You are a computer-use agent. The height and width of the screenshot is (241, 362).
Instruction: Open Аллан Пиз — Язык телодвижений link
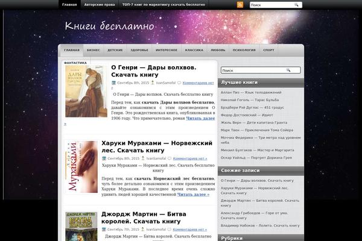click(x=251, y=92)
